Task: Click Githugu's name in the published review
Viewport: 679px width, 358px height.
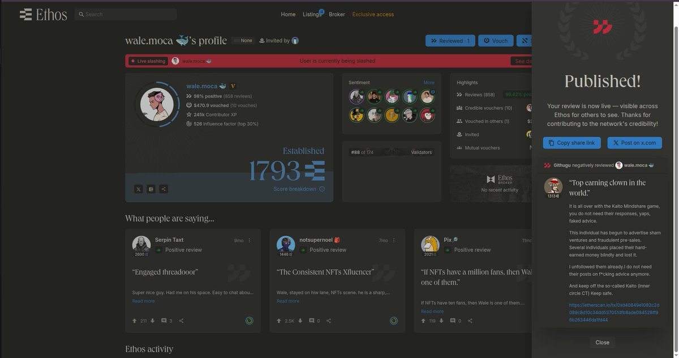Action: [x=562, y=165]
